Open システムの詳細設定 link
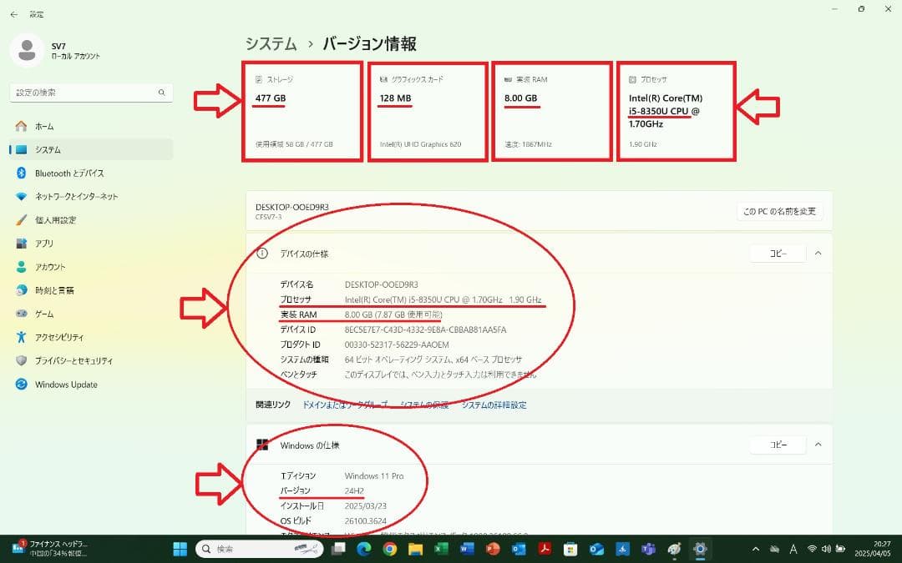This screenshot has width=902, height=563. (494, 405)
